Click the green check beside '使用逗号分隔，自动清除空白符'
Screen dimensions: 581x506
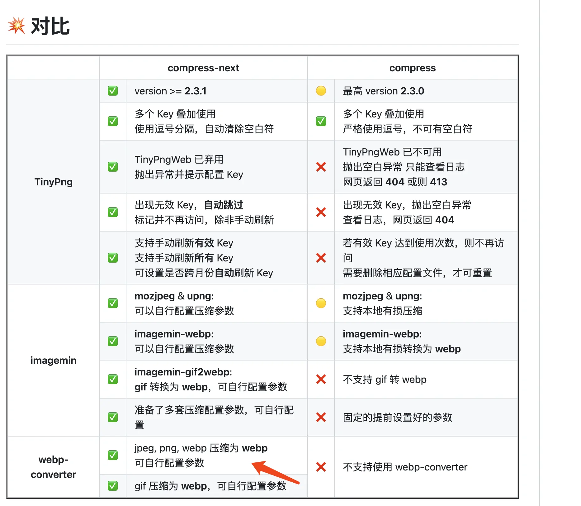(x=113, y=121)
